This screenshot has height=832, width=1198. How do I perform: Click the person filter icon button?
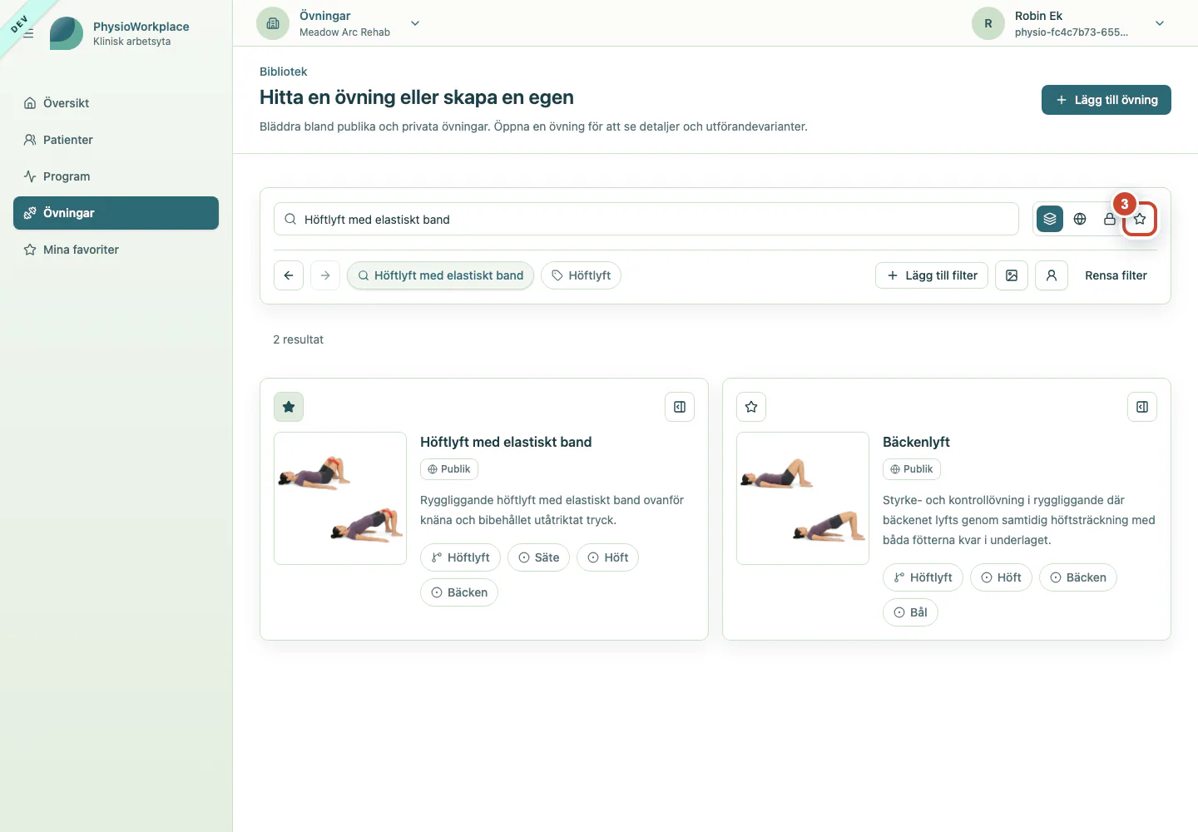tap(1052, 275)
